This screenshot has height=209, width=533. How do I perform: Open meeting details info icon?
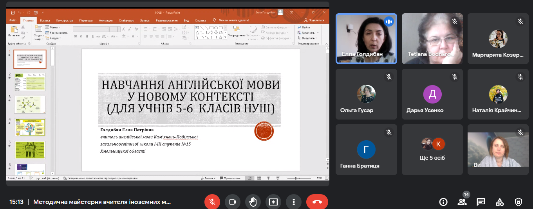click(x=443, y=202)
